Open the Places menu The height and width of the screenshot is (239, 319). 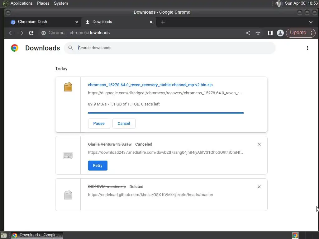(43, 3)
